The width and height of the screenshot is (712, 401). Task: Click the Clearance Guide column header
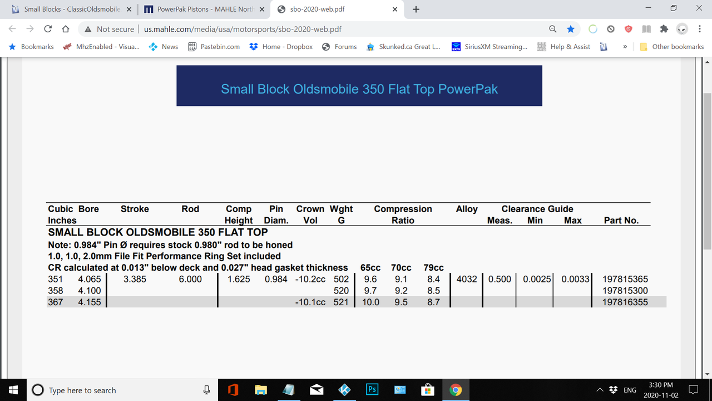[537, 209]
